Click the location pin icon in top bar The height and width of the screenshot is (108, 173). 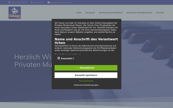click(9, 2)
